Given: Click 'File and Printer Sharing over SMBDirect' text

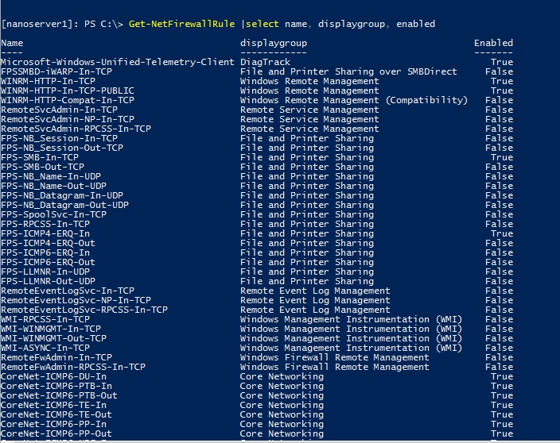Looking at the screenshot, I should tap(348, 71).
